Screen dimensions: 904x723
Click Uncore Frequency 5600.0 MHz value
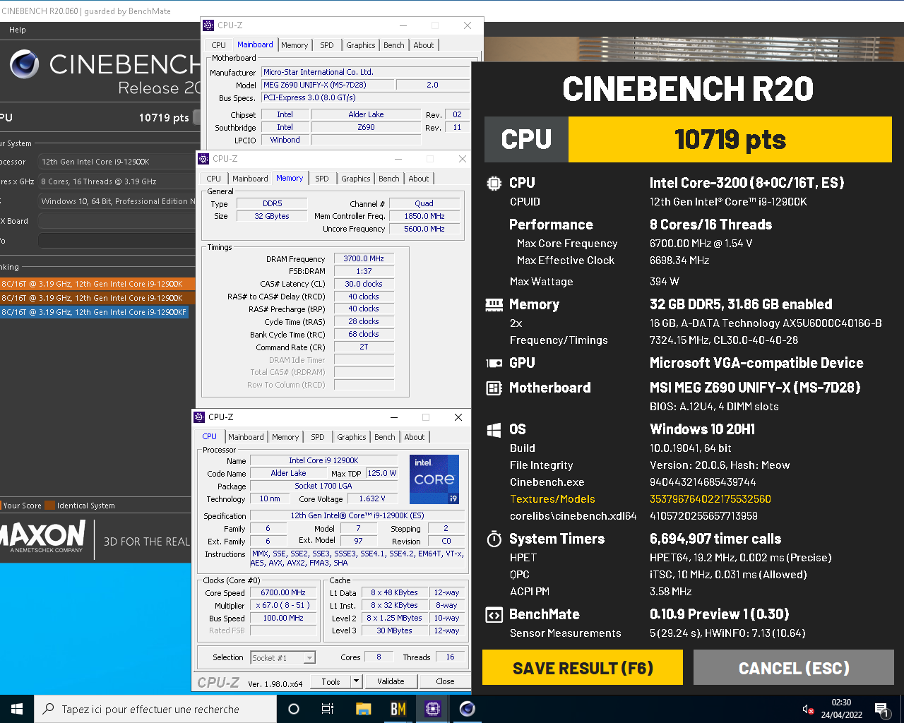tap(424, 229)
